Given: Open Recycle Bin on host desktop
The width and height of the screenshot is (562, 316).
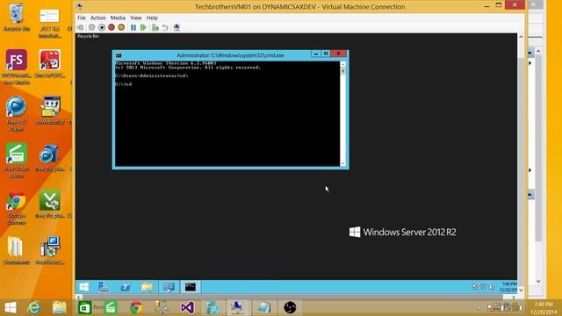Looking at the screenshot, I should (17, 18).
